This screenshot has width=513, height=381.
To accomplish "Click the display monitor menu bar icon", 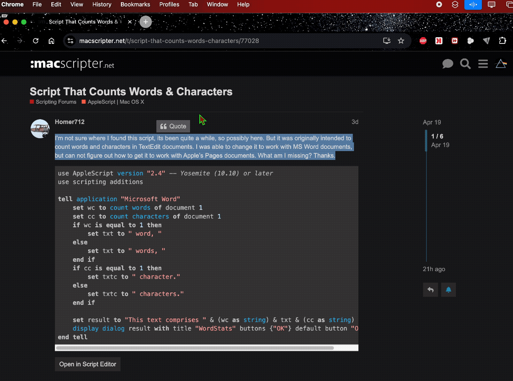I will 491,4.
